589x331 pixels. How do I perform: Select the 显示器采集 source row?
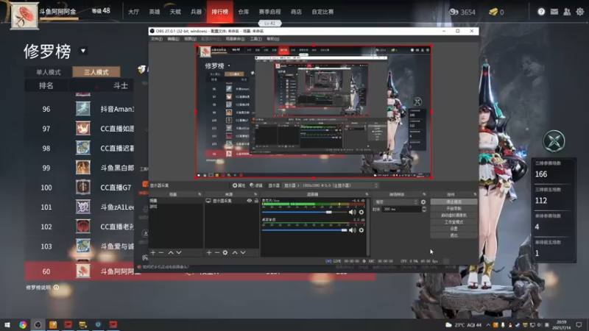pyautogui.click(x=232, y=201)
